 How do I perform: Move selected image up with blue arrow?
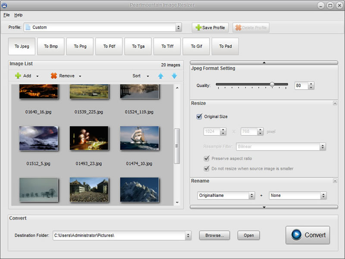coord(160,76)
